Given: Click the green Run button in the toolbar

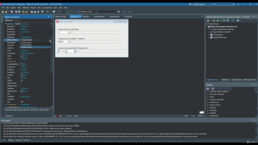Looking at the screenshot, I should [48, 12].
